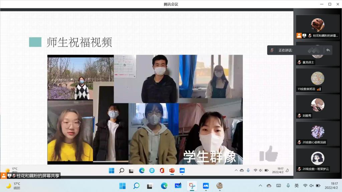
Task: Click the reply arrow in the speaking bar
Action: (328, 50)
